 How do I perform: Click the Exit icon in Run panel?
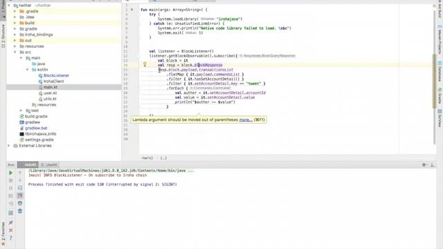[x=11, y=203]
